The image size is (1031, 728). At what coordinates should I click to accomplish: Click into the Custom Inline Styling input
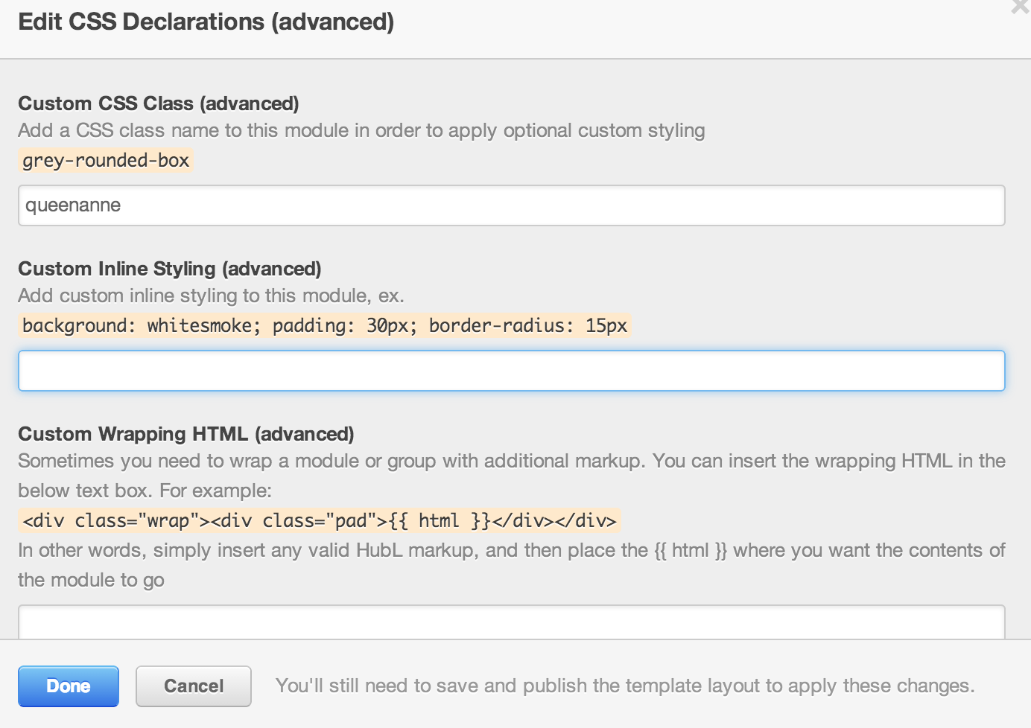511,371
